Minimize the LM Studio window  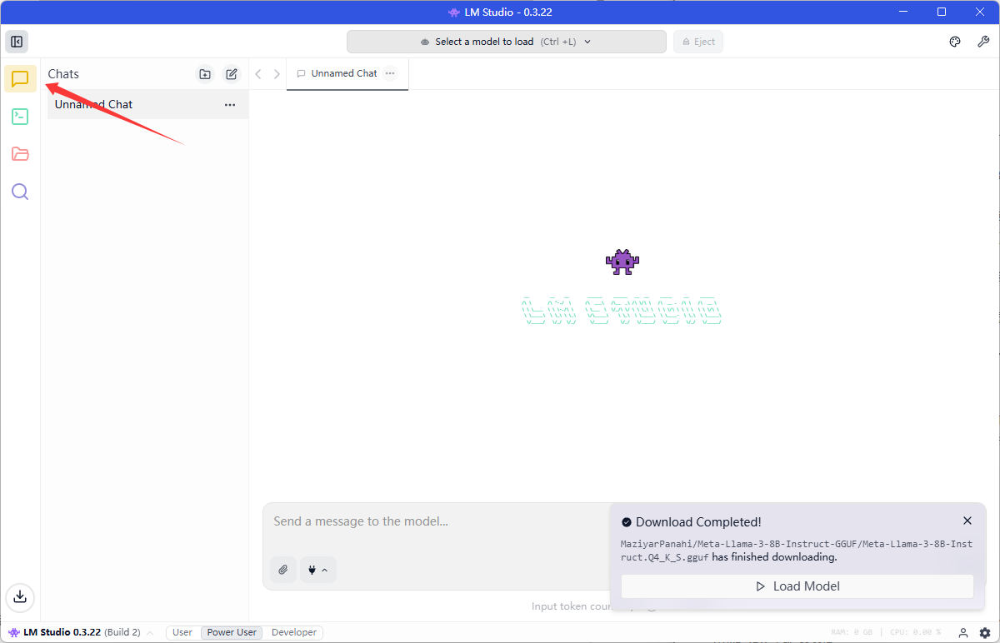(x=903, y=12)
